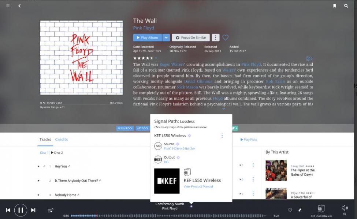The width and height of the screenshot is (357, 219).
Task: Go back with the left arrow
Action: pyautogui.click(x=19, y=6)
